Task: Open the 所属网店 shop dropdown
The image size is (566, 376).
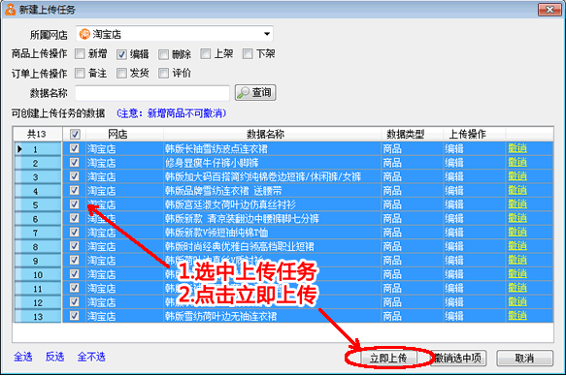Action: click(x=175, y=34)
